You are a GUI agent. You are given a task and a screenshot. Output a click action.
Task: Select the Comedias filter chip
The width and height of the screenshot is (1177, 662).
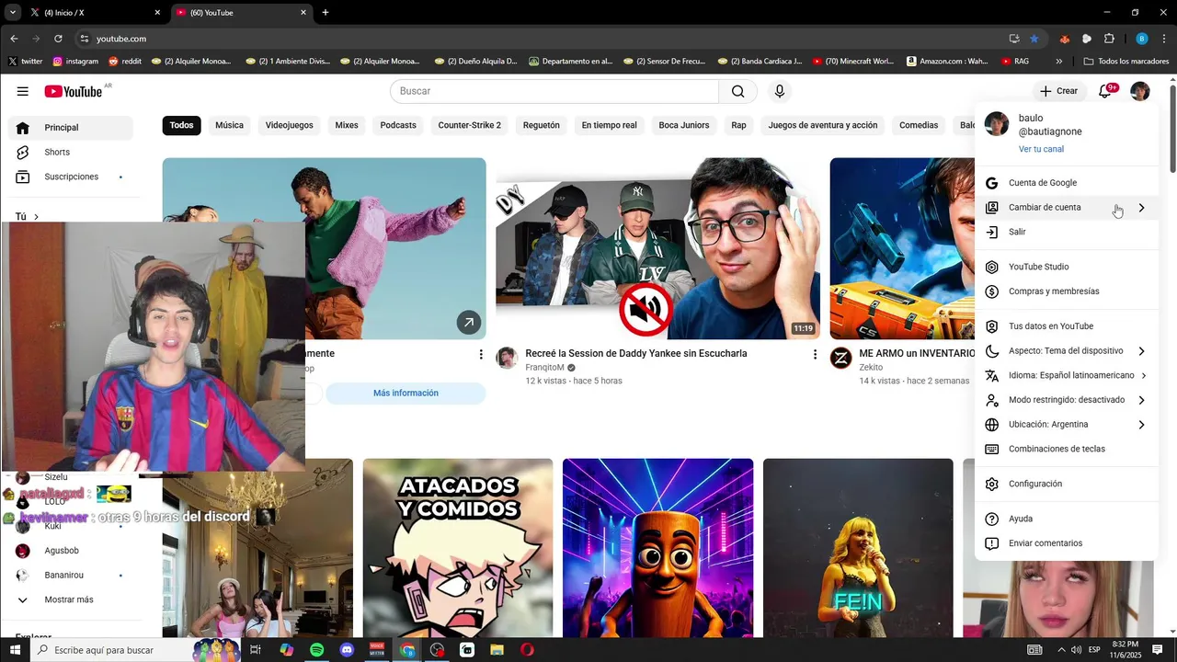pyautogui.click(x=919, y=125)
